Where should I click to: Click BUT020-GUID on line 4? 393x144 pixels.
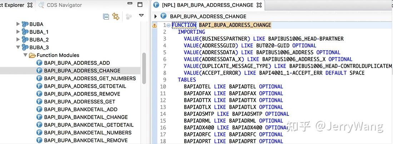tap(273, 46)
